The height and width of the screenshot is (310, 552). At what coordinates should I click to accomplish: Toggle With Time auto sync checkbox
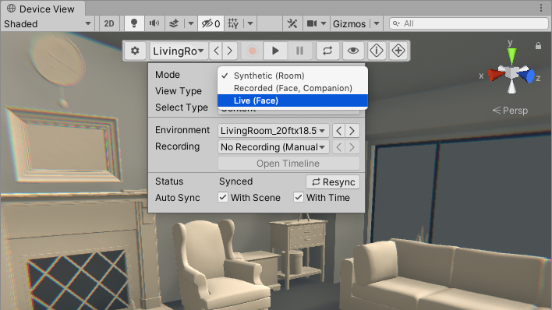(x=299, y=197)
